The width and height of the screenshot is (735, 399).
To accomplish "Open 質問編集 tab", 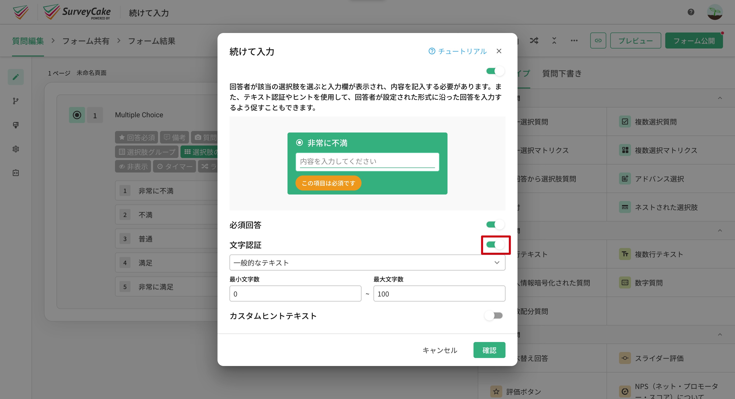I will [x=28, y=41].
